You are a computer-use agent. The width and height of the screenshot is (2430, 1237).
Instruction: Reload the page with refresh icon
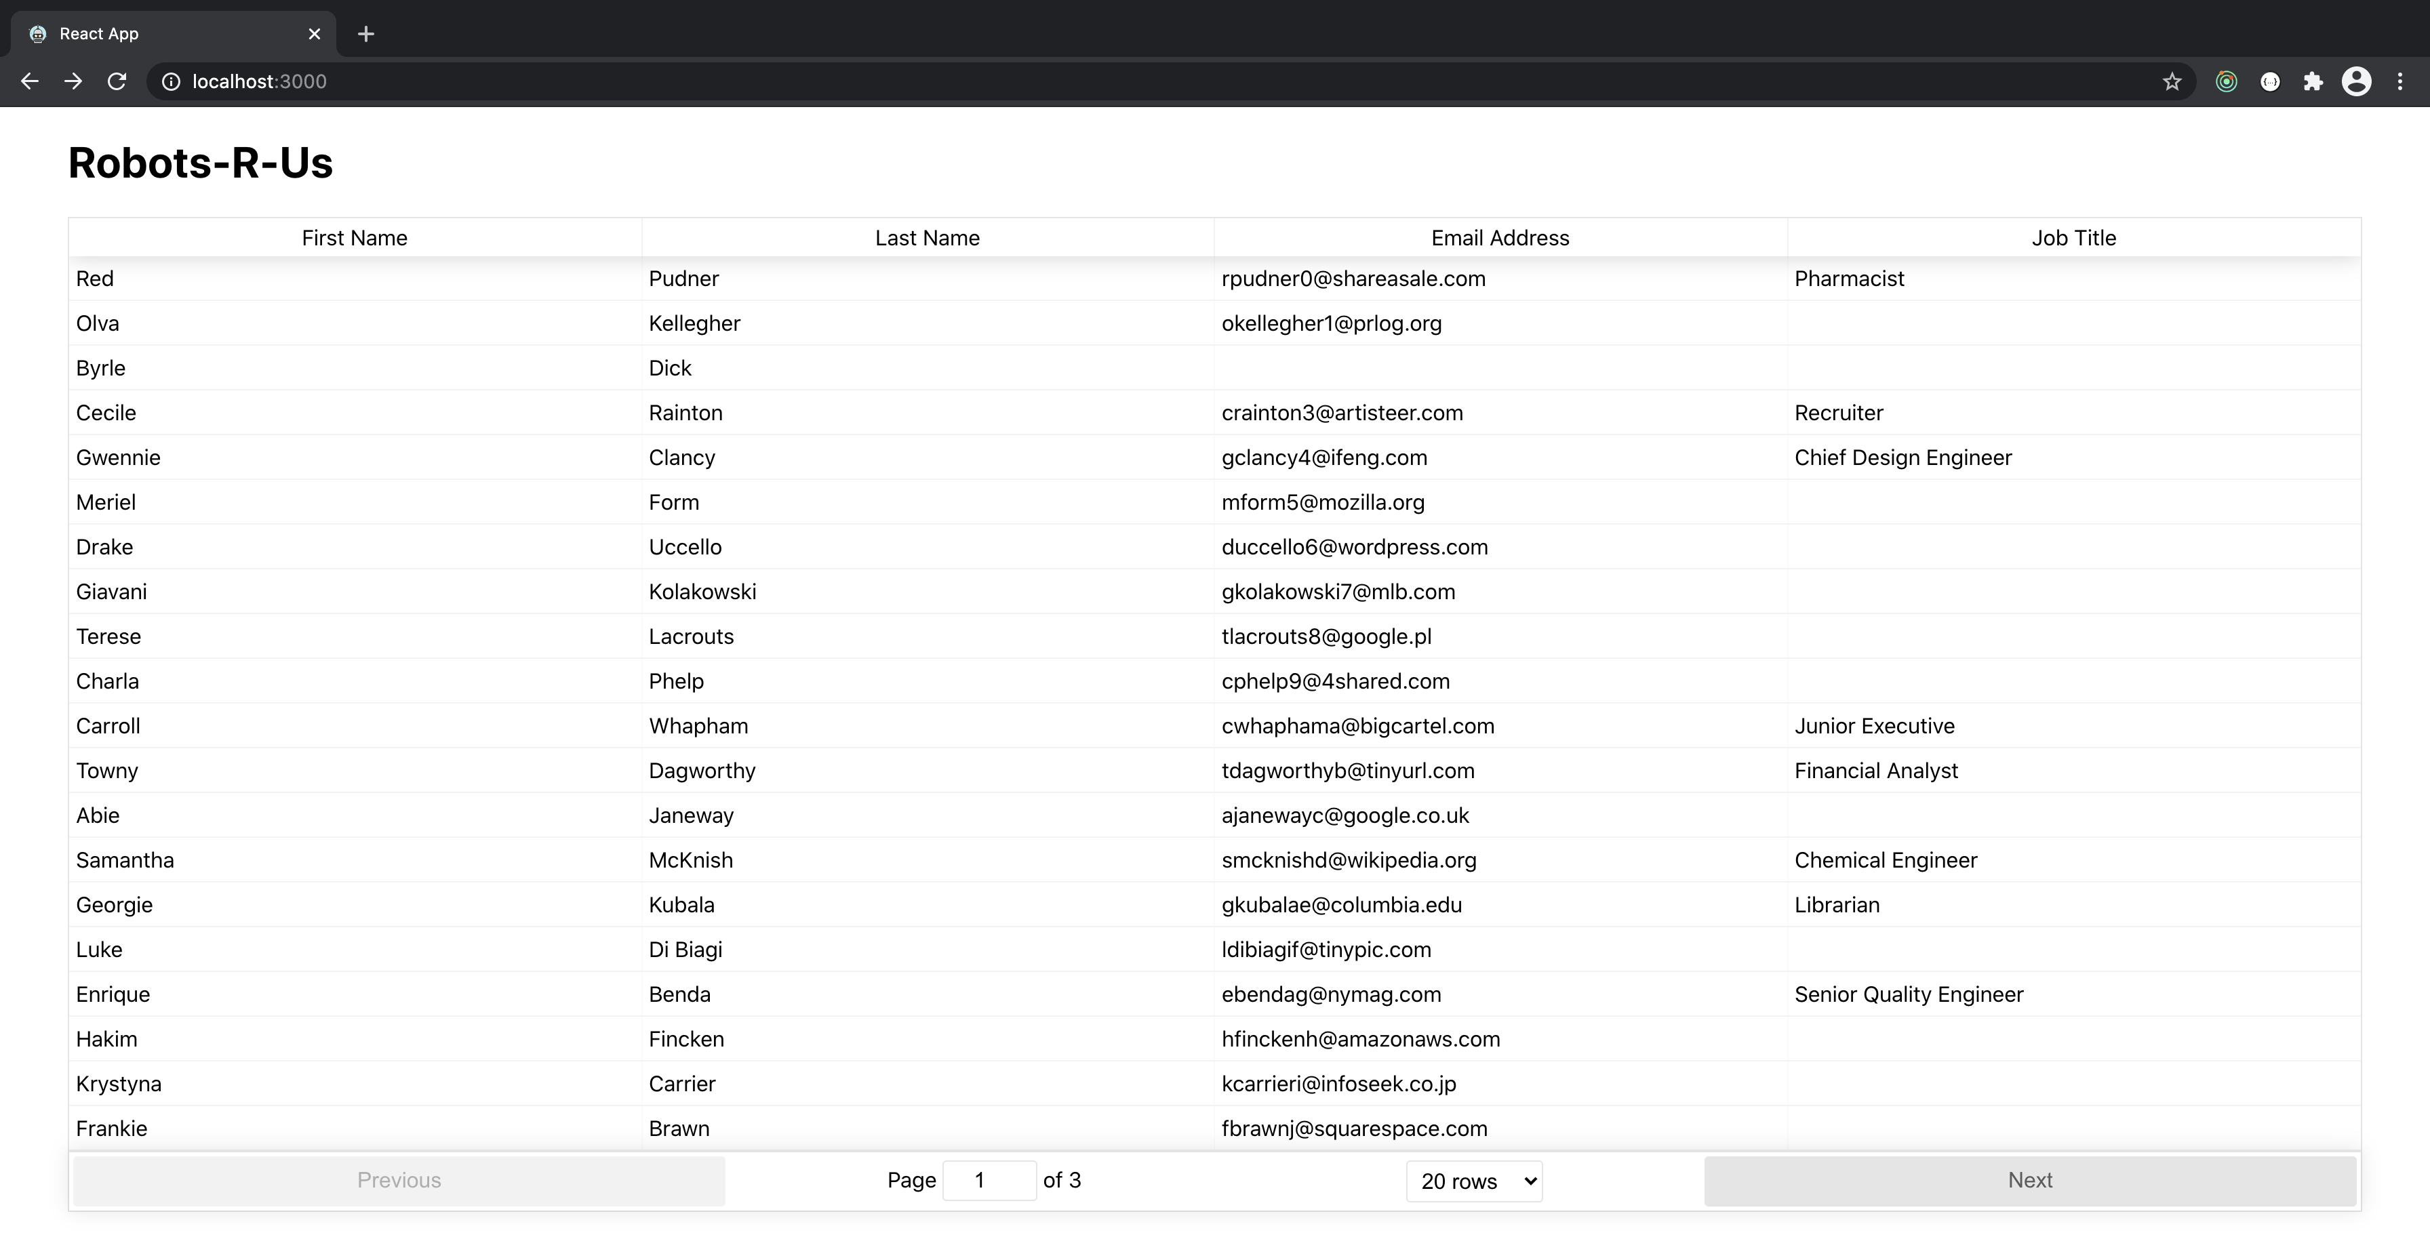[x=117, y=81]
